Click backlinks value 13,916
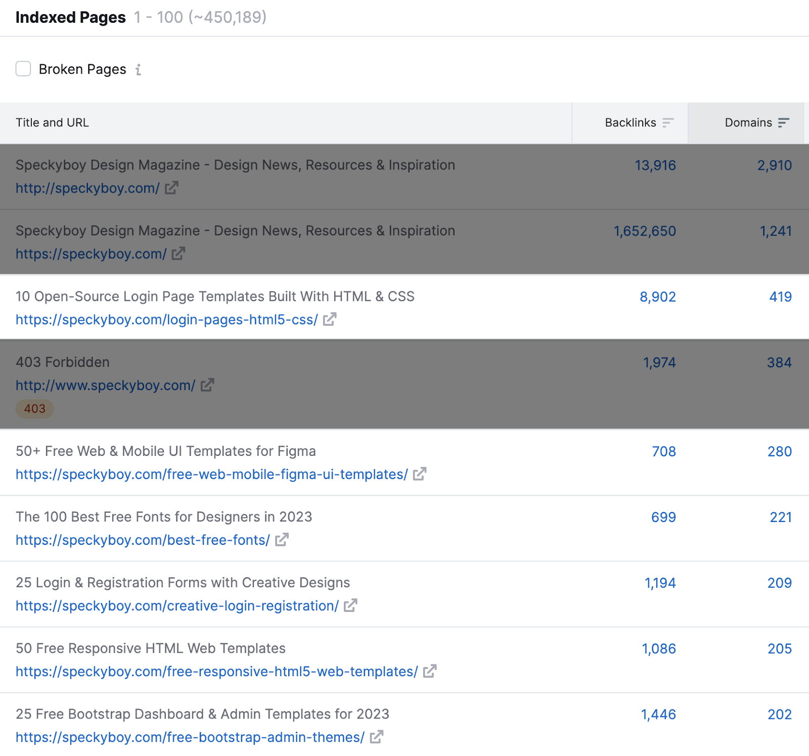Viewport: 809px width, 756px height. click(655, 165)
